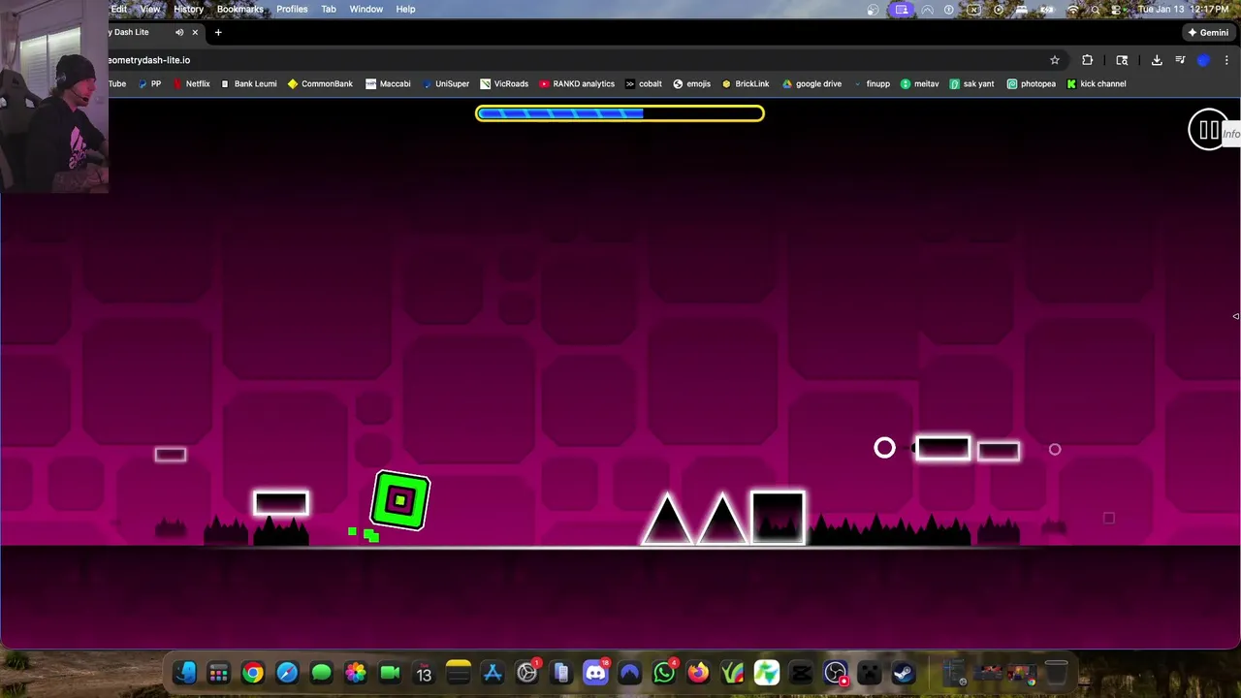Click the level progress bar

(620, 113)
